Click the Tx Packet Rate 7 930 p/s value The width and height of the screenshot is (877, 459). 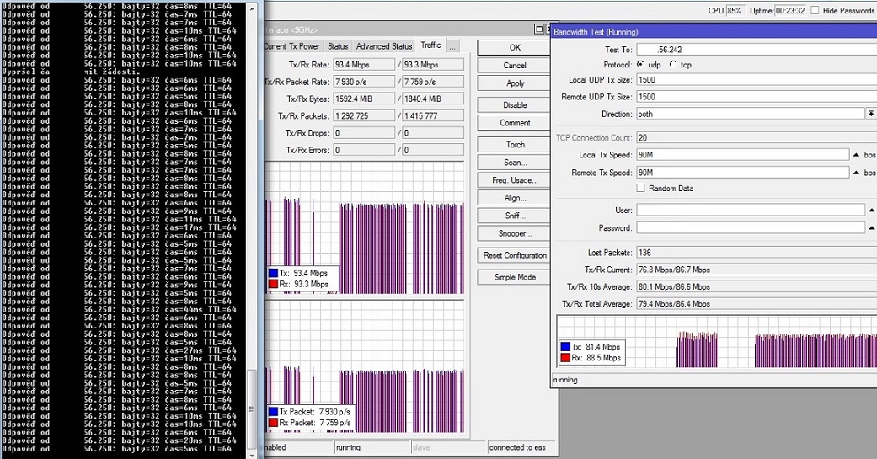(364, 82)
